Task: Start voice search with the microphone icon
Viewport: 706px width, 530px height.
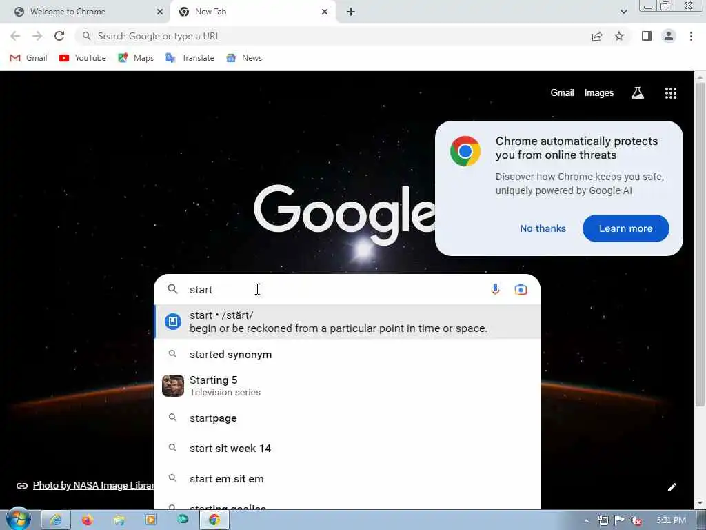Action: point(495,289)
